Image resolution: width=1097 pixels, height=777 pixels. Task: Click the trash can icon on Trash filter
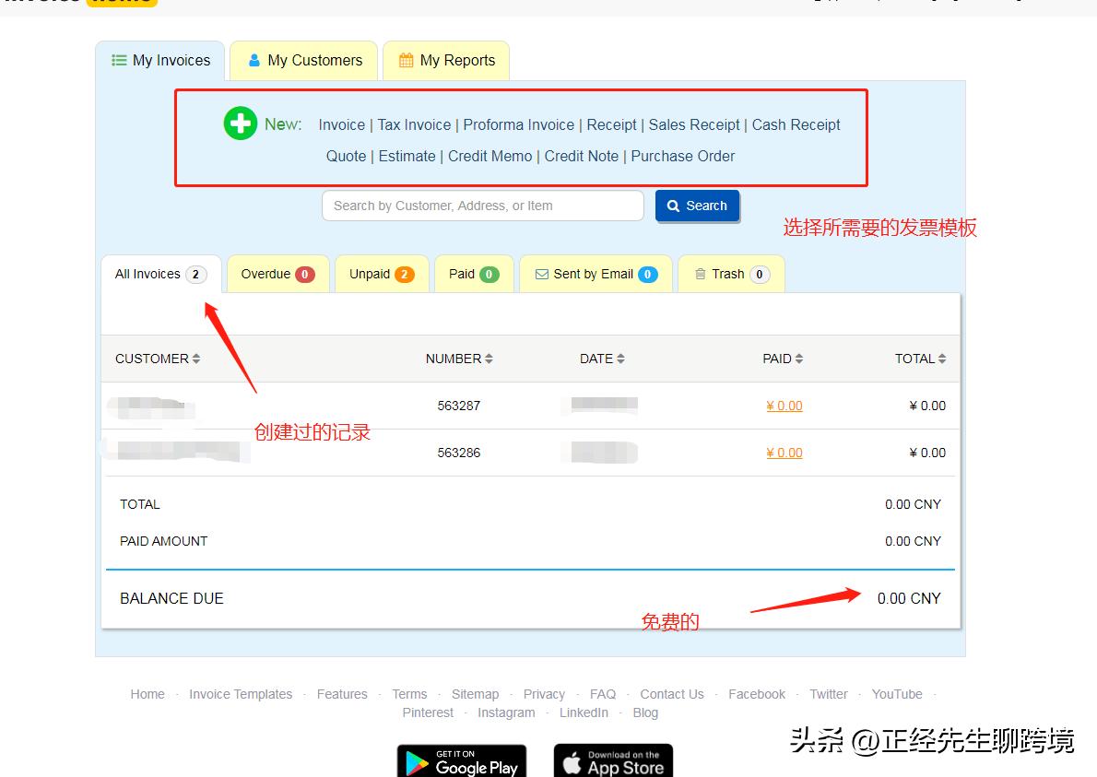702,274
